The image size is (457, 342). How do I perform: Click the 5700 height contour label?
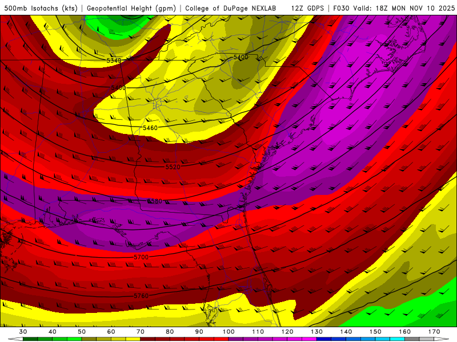141,257
